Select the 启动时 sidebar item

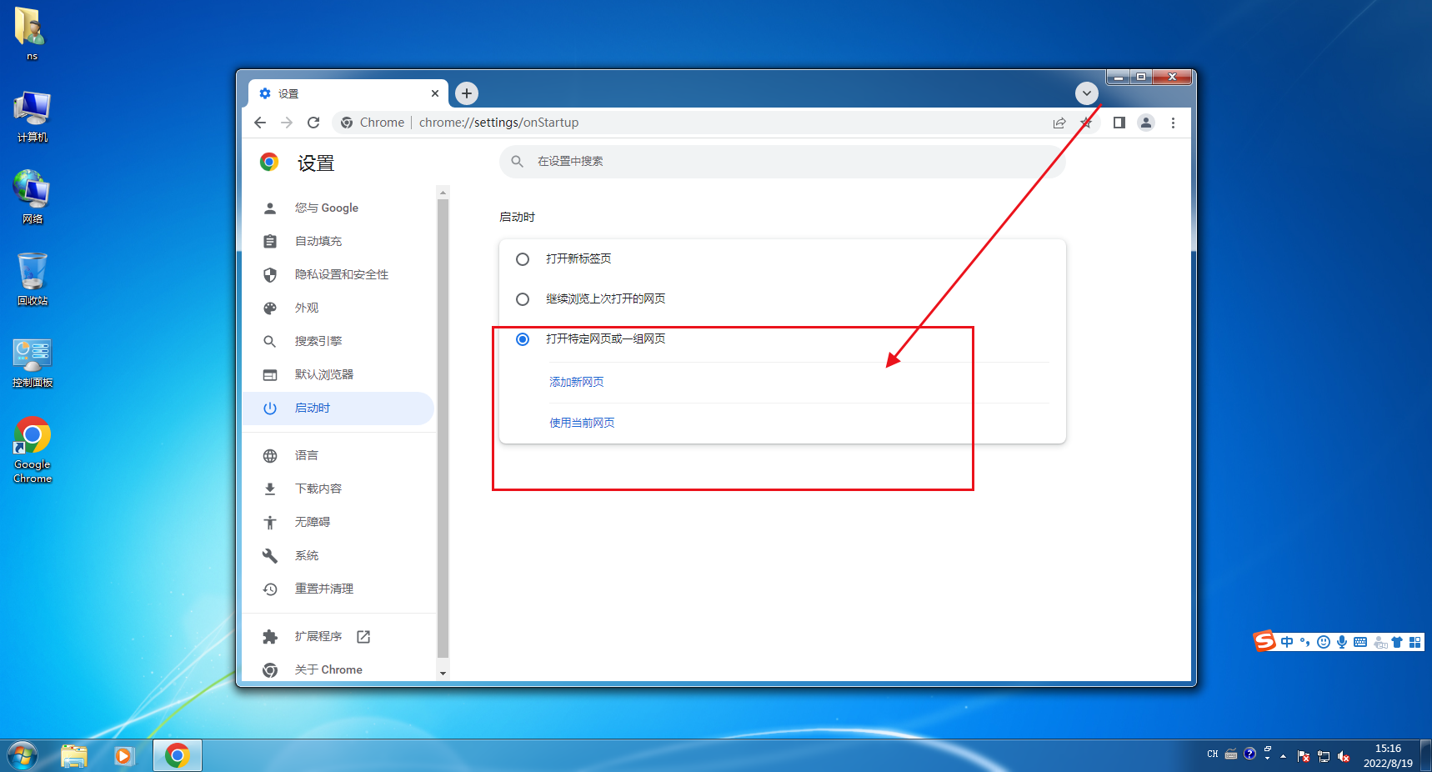338,408
